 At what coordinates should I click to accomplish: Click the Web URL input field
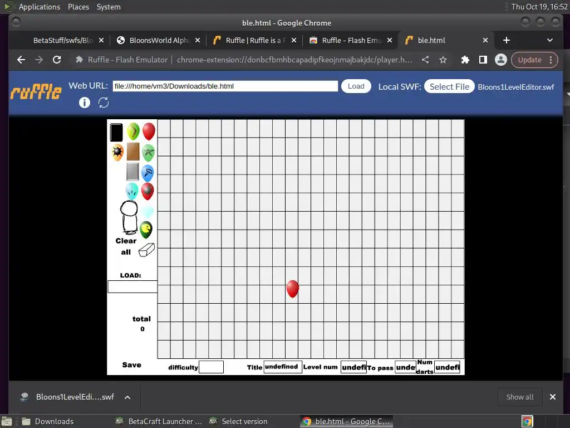tap(225, 86)
